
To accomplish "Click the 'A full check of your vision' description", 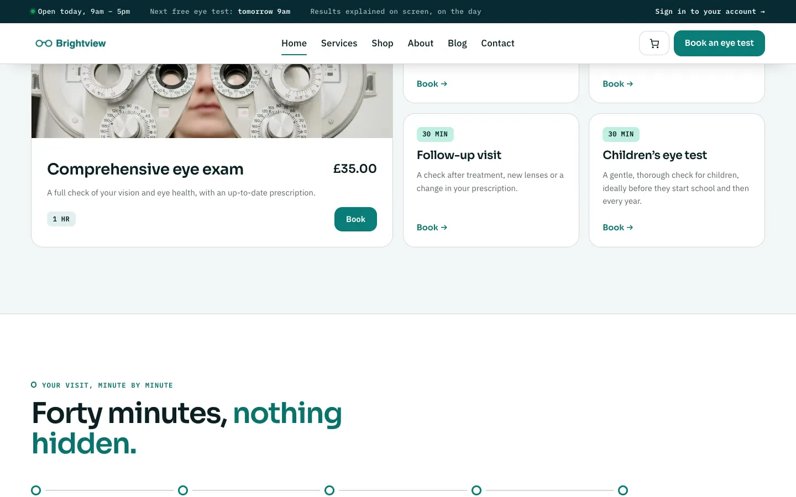I will click(181, 193).
